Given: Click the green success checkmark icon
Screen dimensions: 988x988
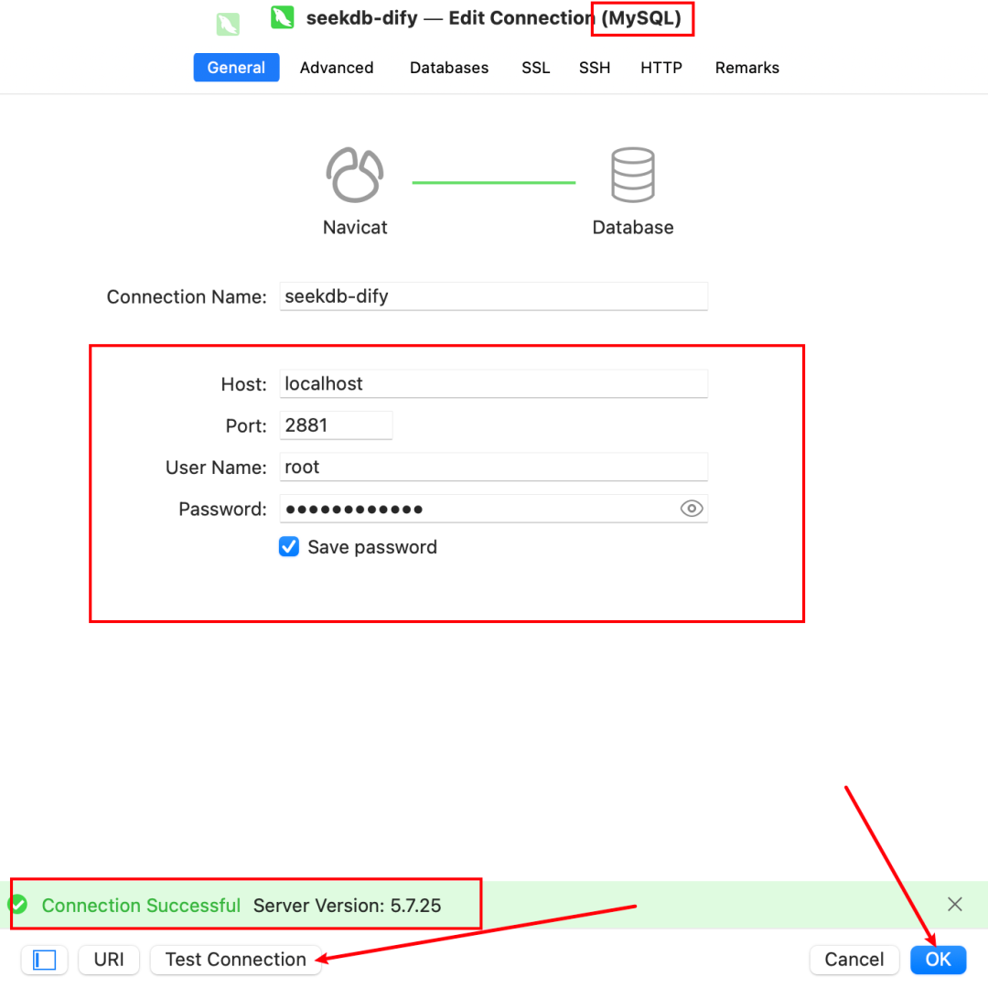Looking at the screenshot, I should pyautogui.click(x=18, y=905).
